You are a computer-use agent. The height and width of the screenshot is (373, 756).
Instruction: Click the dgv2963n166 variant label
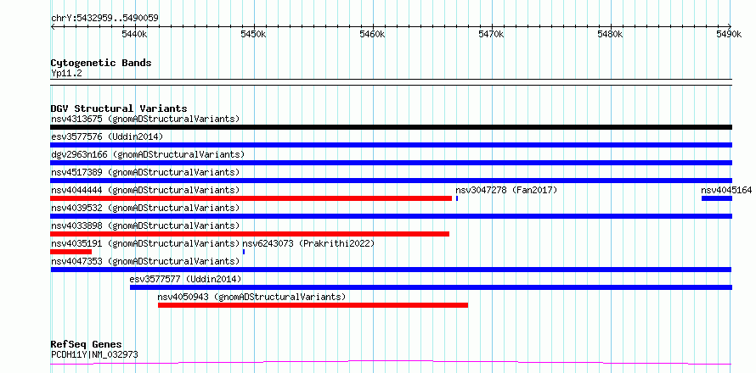point(148,154)
